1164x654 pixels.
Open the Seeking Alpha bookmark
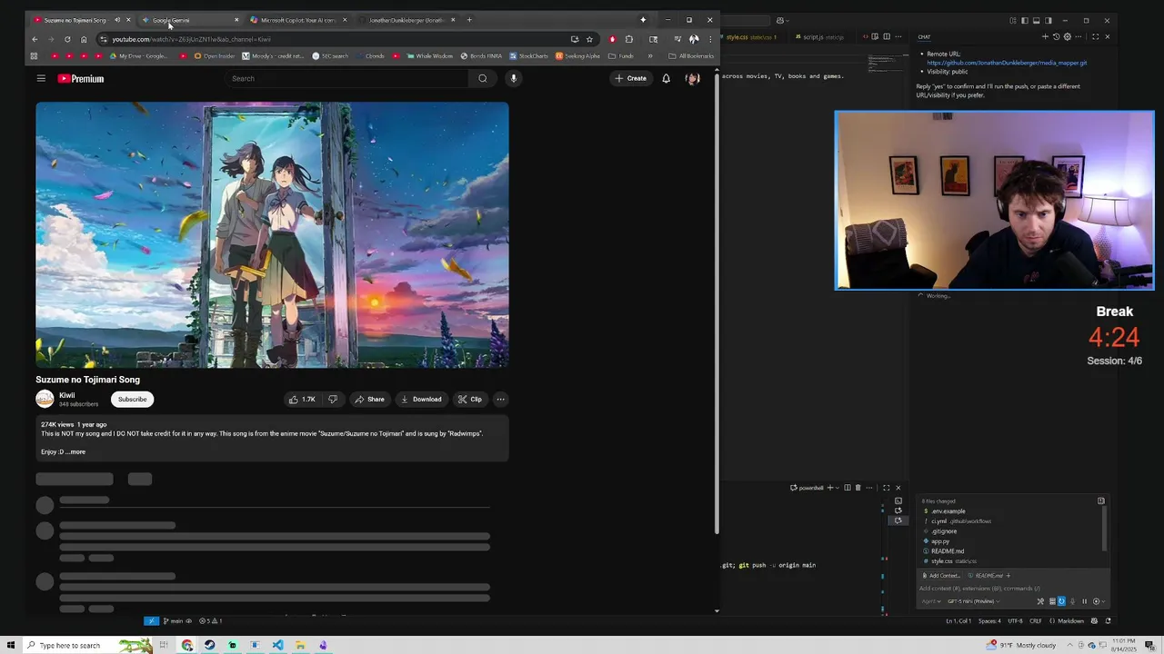point(577,56)
